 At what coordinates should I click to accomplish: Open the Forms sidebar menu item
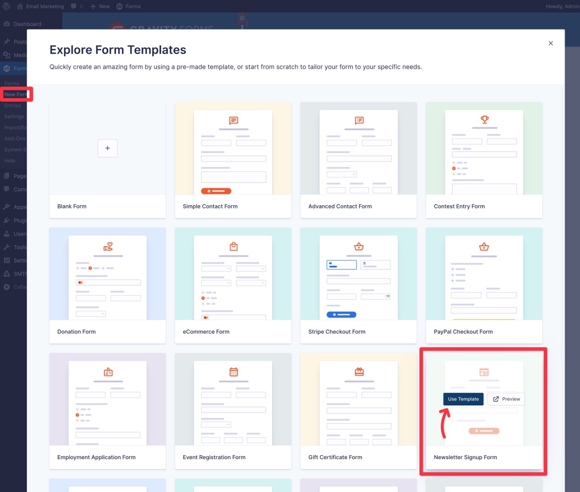click(x=14, y=68)
